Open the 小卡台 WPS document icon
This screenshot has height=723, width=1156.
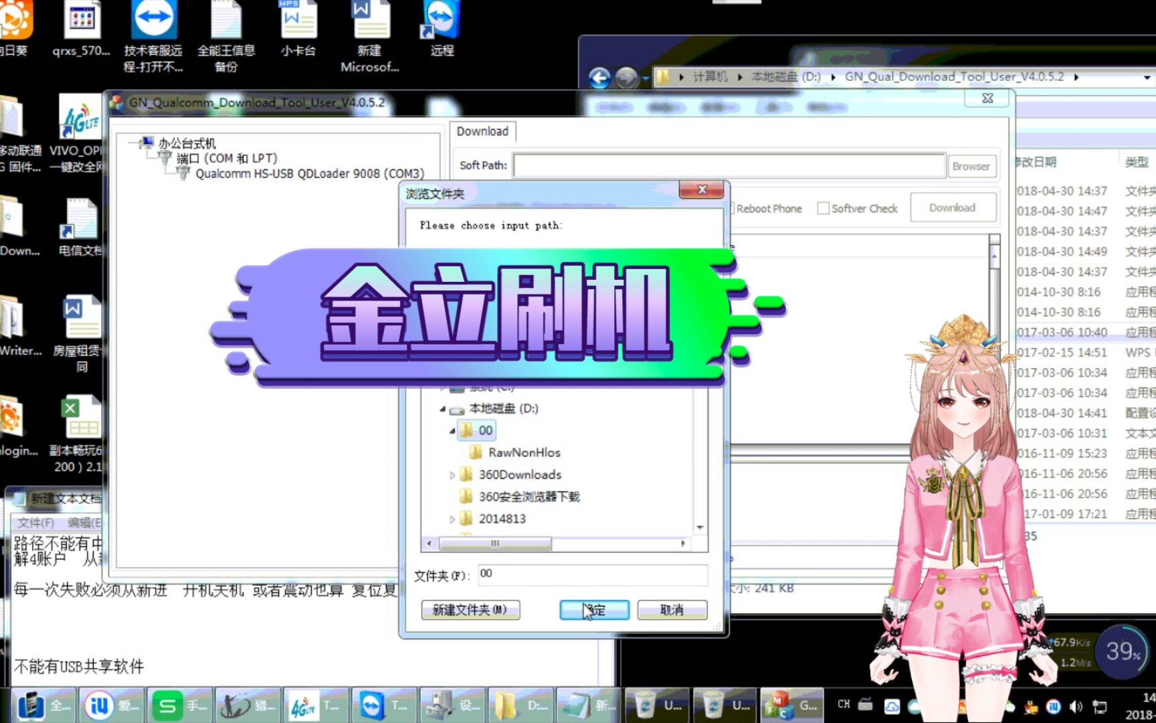pyautogui.click(x=298, y=29)
